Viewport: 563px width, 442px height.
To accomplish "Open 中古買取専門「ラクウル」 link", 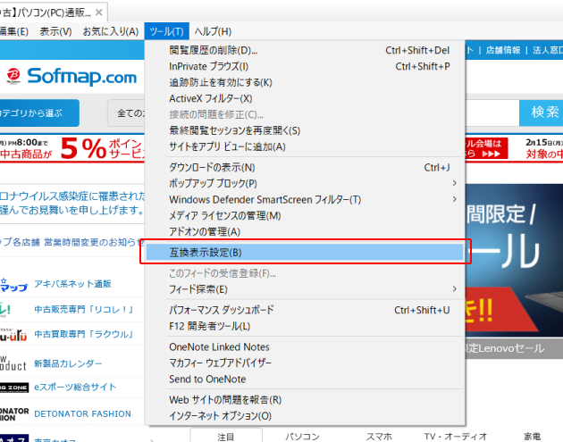I will point(84,334).
